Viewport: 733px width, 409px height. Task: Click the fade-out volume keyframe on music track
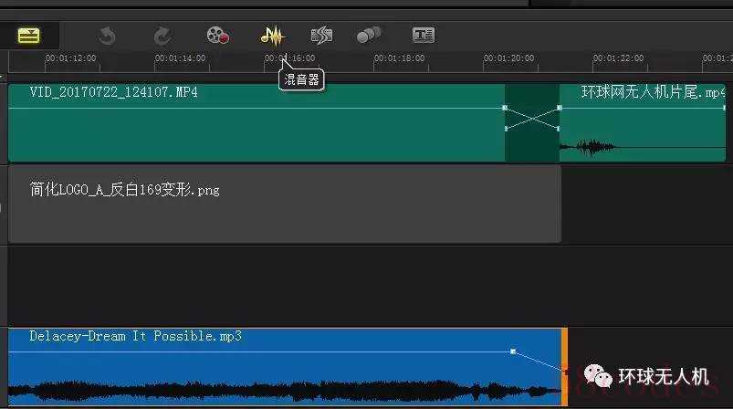[513, 351]
